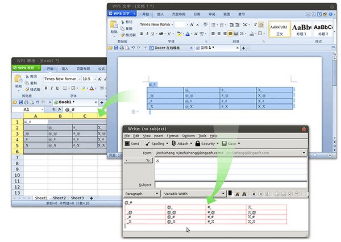Image resolution: width=341 pixels, height=242 pixels.
Task: Increase font size in WPS Writer ribbon
Action: click(192, 24)
